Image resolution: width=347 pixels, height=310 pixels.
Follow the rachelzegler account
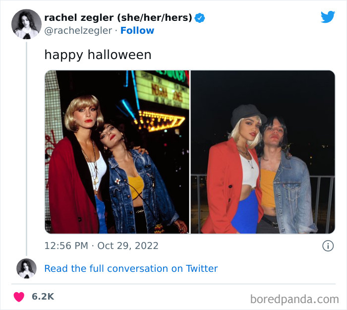(137, 31)
